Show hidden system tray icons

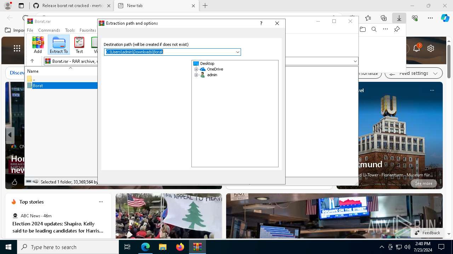click(x=382, y=247)
